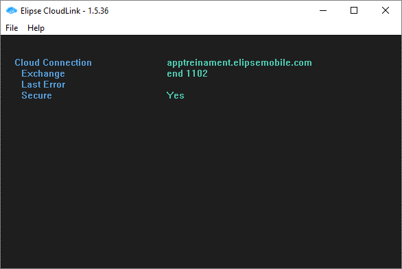402x269 pixels.
Task: Click the Secure status value Yes
Action: coord(176,96)
